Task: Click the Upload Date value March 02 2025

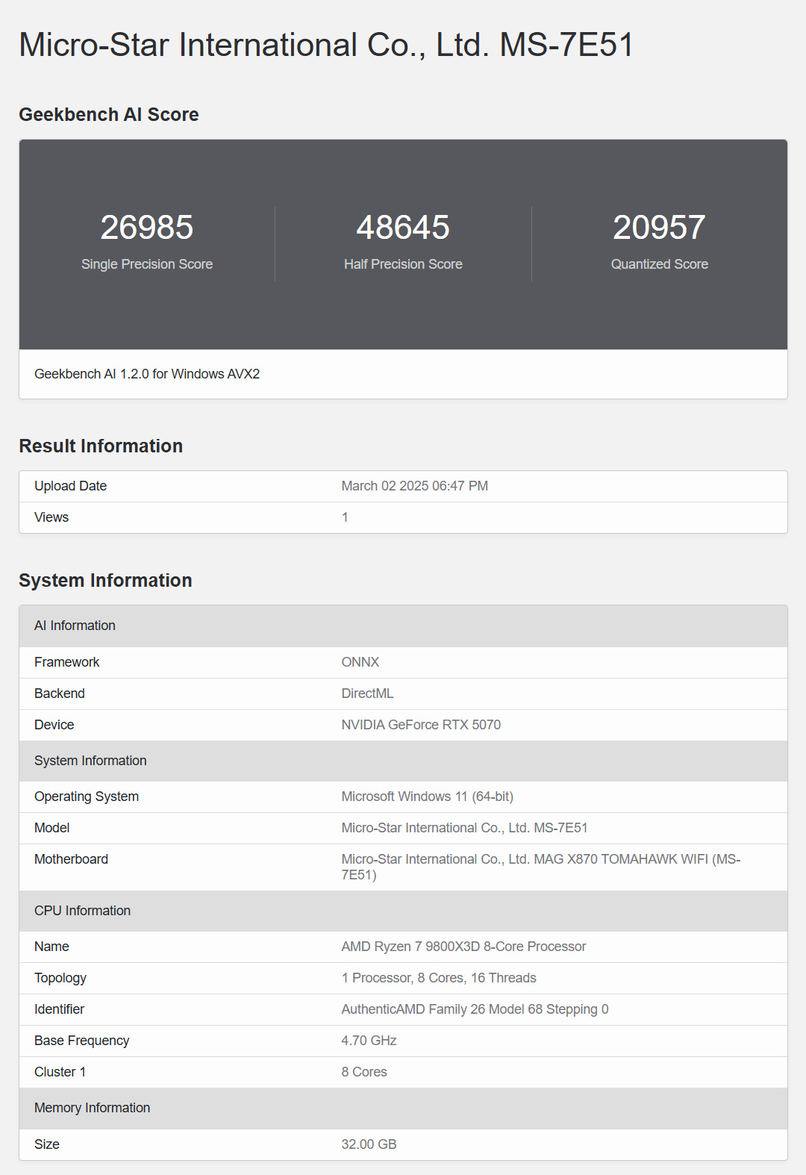Action: click(414, 486)
